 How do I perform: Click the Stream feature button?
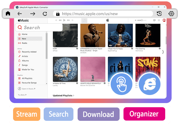pyautogui.click(x=27, y=114)
